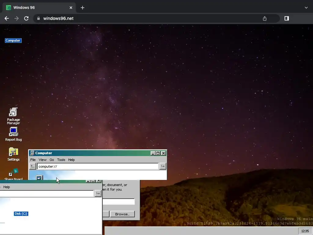Open Tools menu in the Computer window
This screenshot has height=235, width=313.
[x=61, y=160]
